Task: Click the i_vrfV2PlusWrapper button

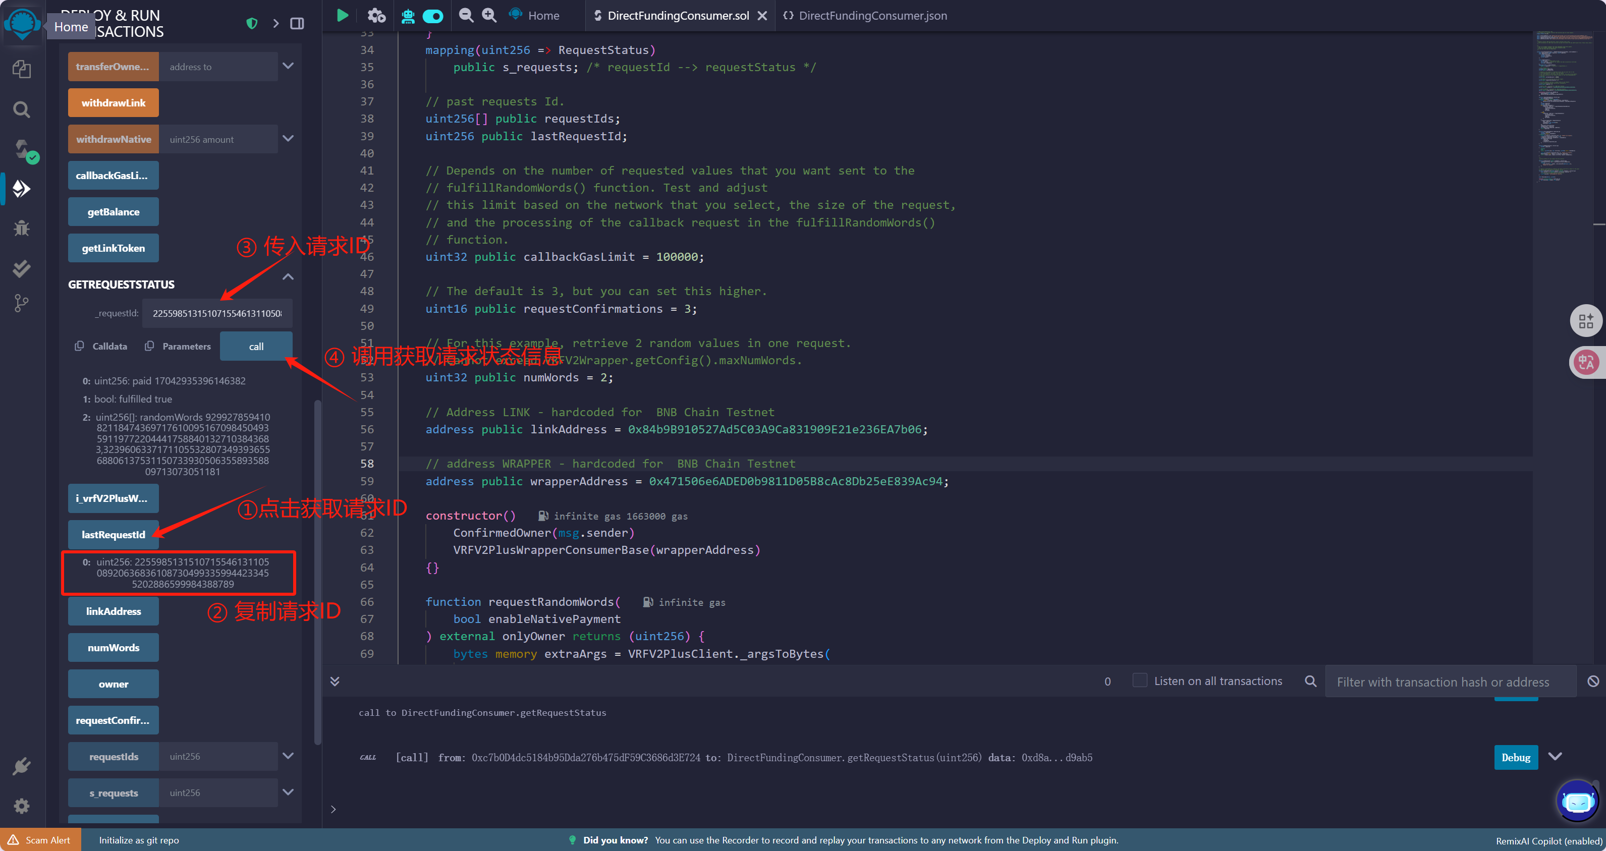Action: 114,498
